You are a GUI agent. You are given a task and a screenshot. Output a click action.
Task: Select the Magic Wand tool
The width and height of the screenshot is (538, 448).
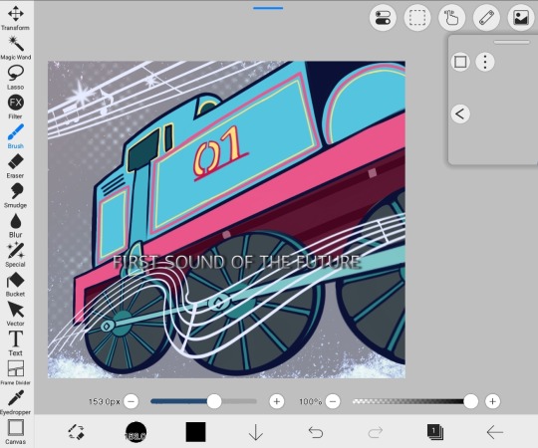point(15,48)
